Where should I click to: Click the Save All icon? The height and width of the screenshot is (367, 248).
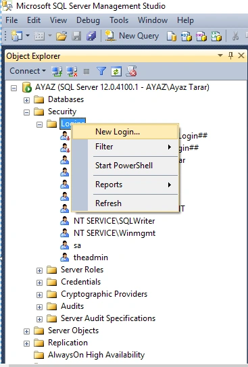91,36
